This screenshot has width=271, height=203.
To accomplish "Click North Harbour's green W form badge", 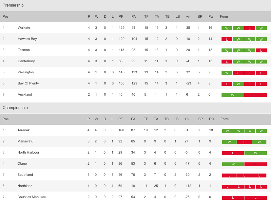I will pos(256,153).
